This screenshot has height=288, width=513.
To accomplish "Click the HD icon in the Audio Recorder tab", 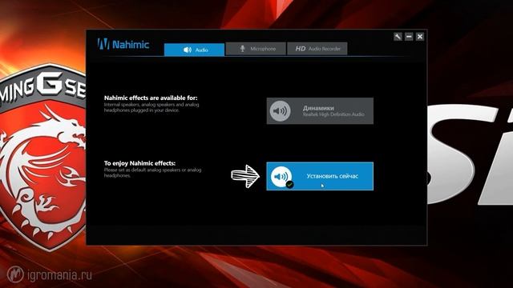I will coord(301,49).
